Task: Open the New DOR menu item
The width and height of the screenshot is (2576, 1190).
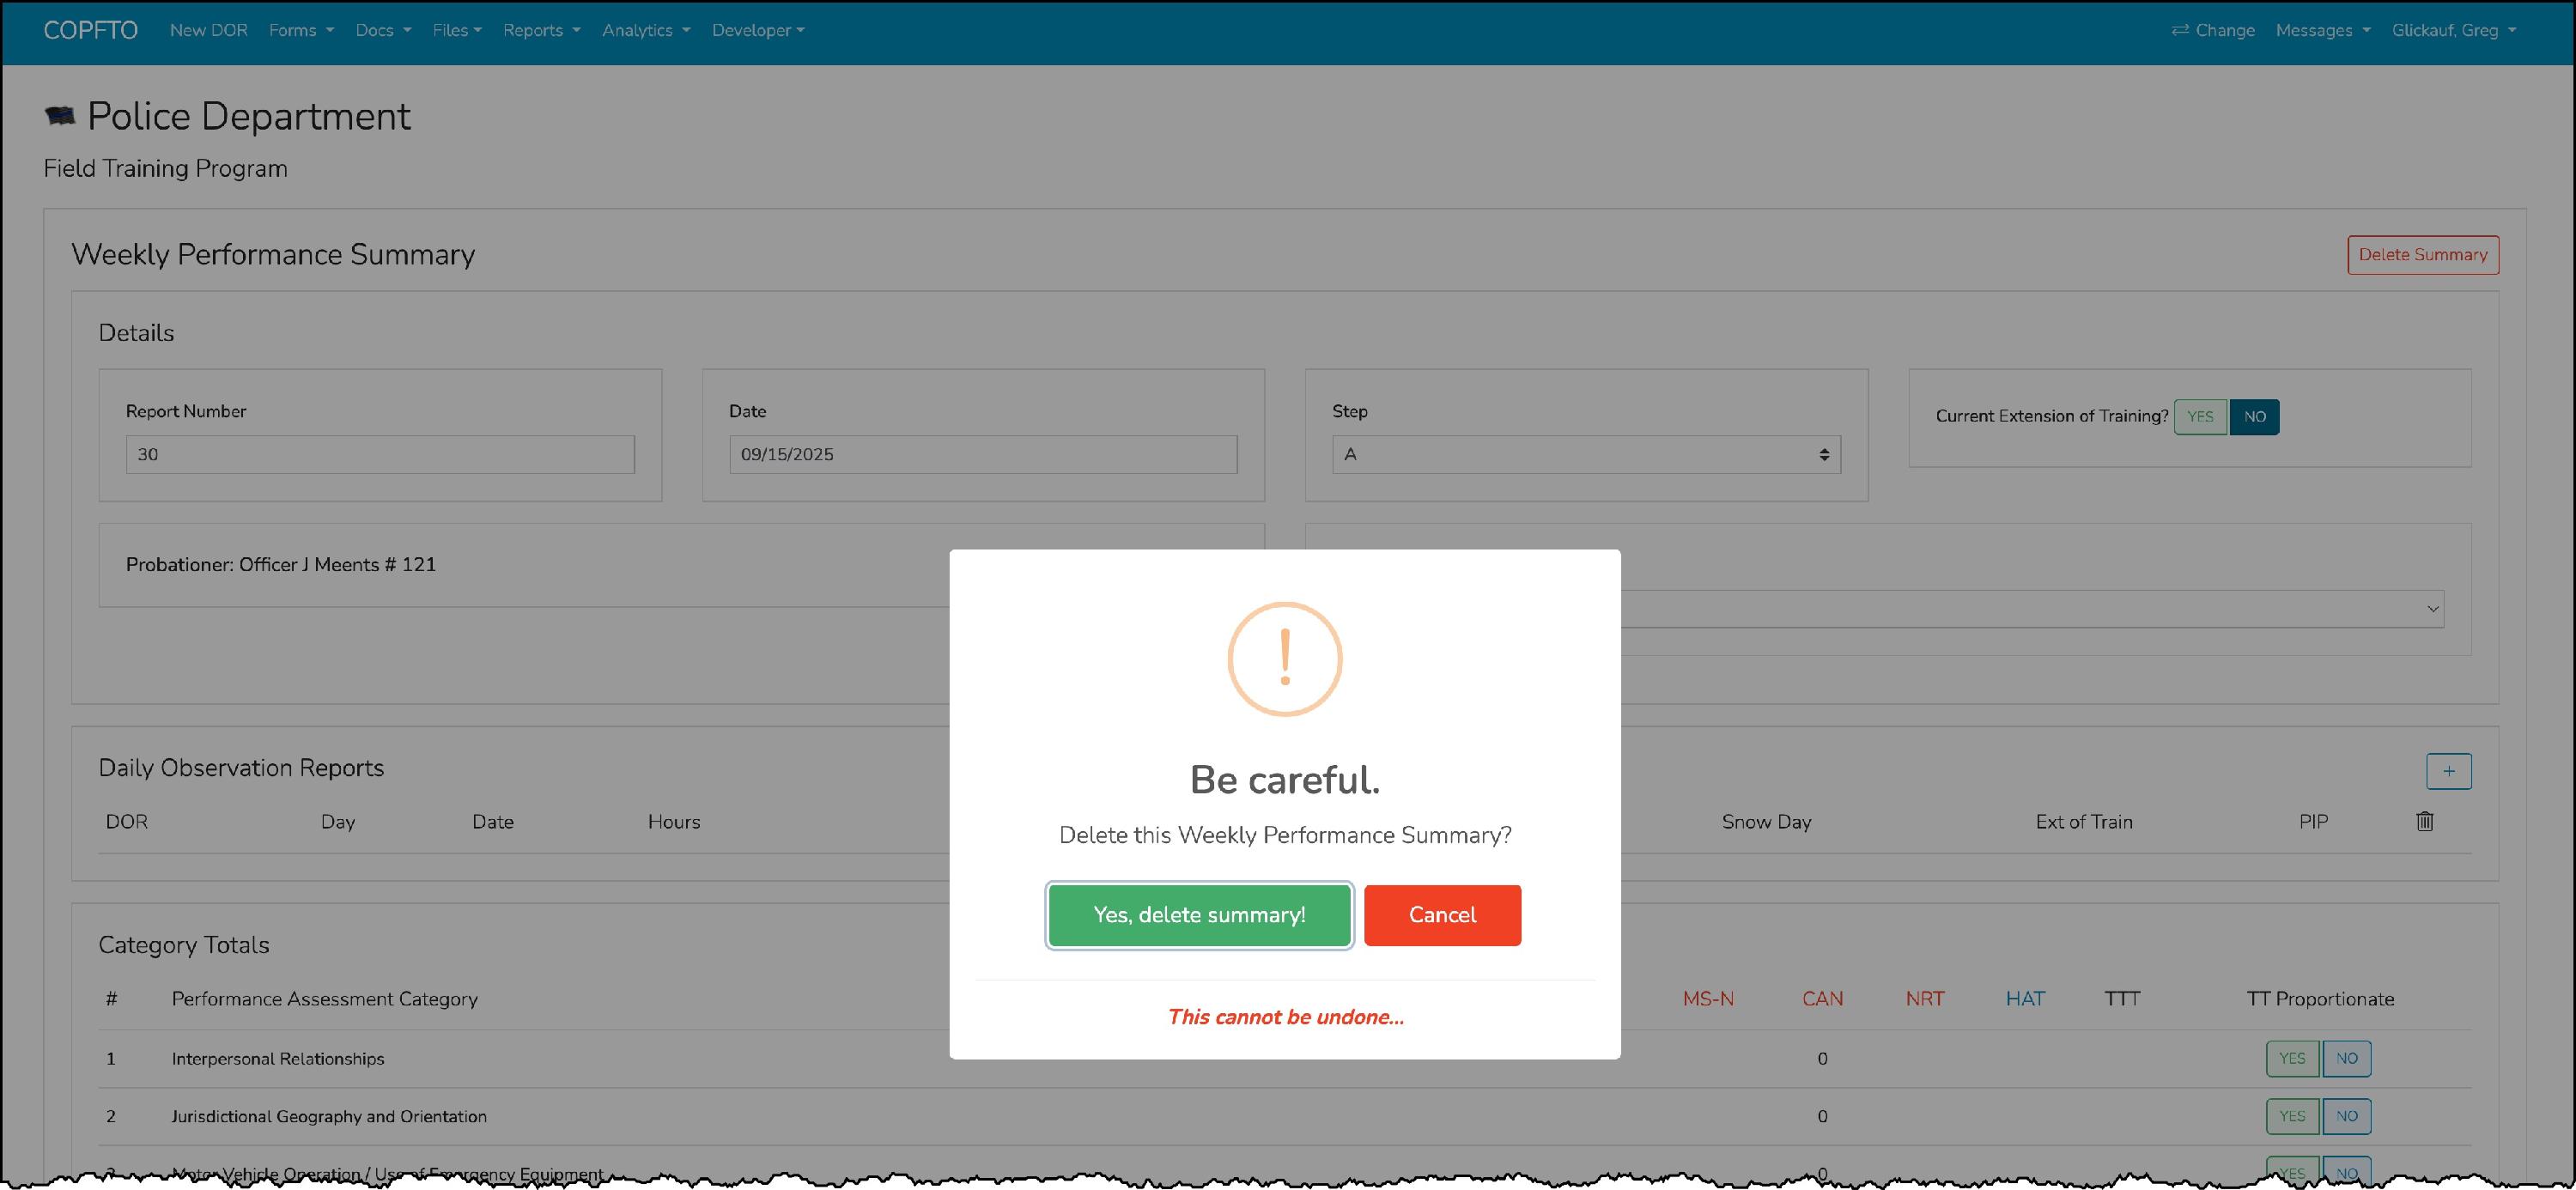Action: click(208, 30)
